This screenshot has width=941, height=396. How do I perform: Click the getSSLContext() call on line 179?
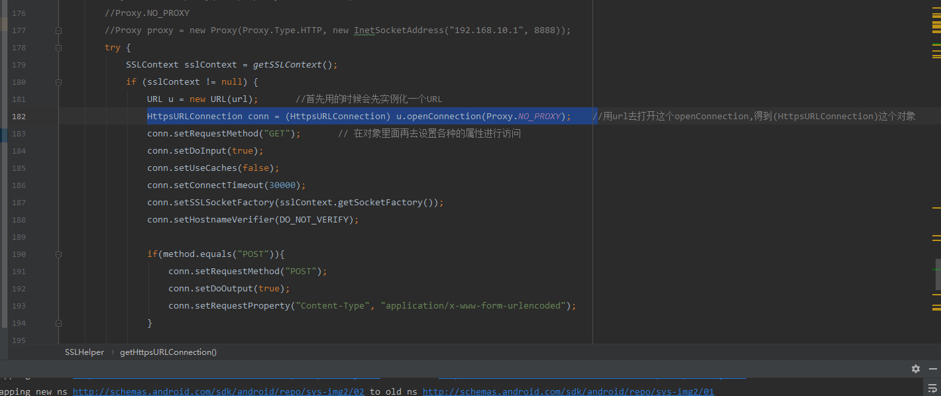coord(293,65)
